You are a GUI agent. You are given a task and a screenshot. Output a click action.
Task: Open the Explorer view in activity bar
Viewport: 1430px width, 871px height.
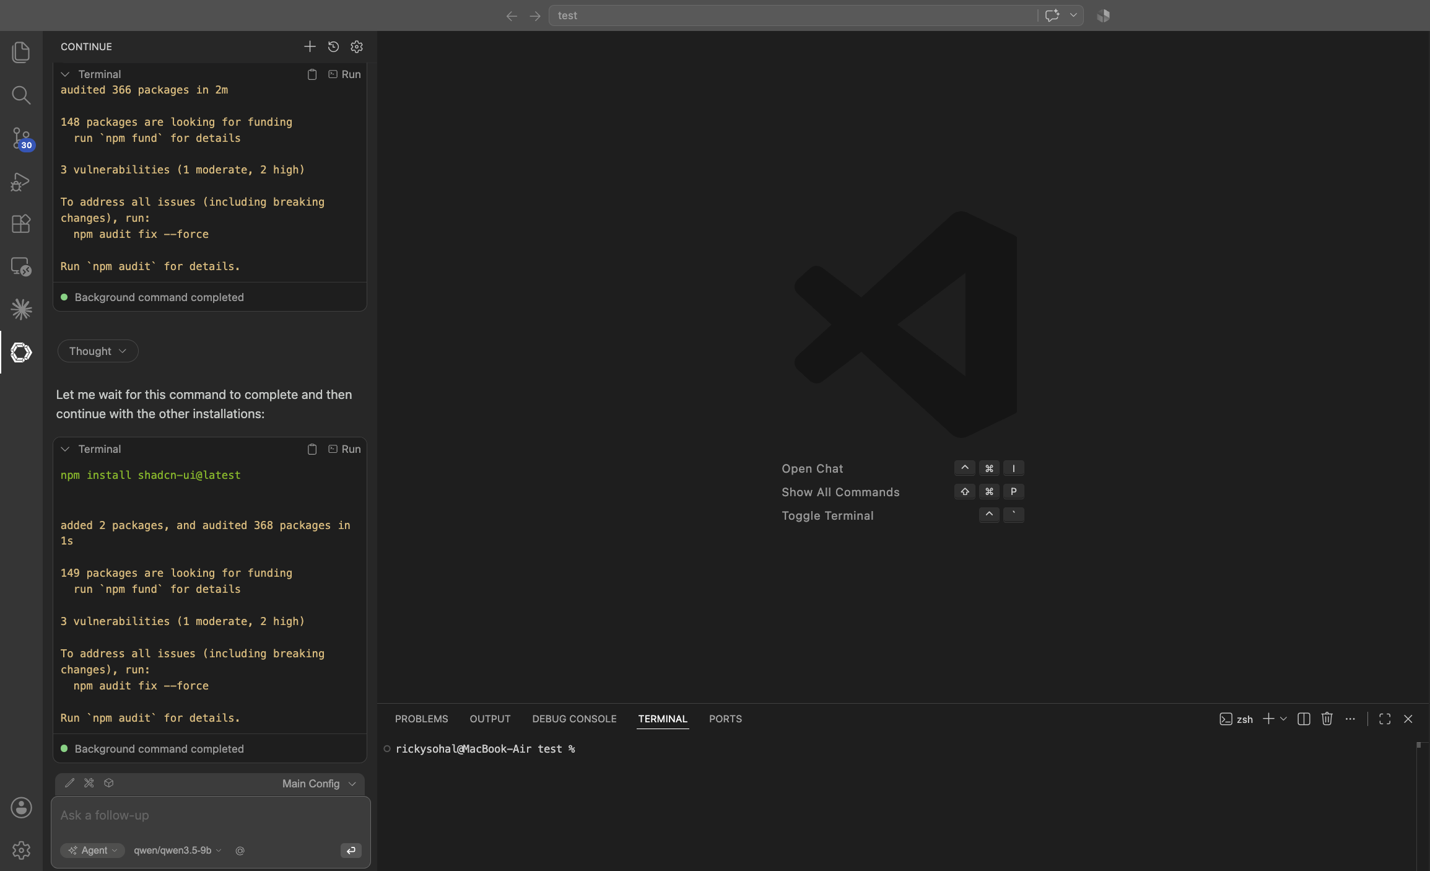[x=21, y=52]
